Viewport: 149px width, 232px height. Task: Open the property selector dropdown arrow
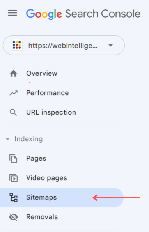(x=110, y=45)
